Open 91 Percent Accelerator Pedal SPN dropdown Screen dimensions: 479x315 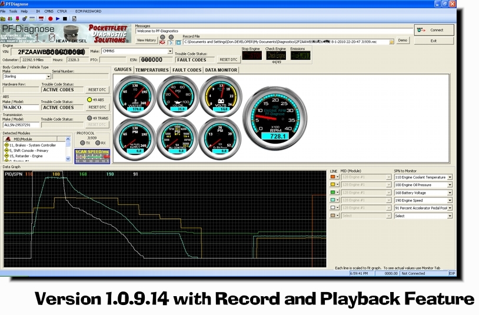(x=450, y=208)
